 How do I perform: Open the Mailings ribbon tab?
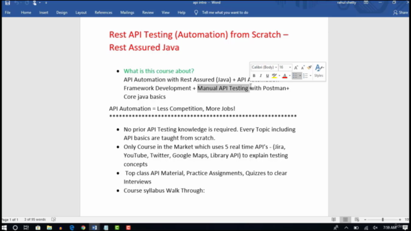[127, 13]
